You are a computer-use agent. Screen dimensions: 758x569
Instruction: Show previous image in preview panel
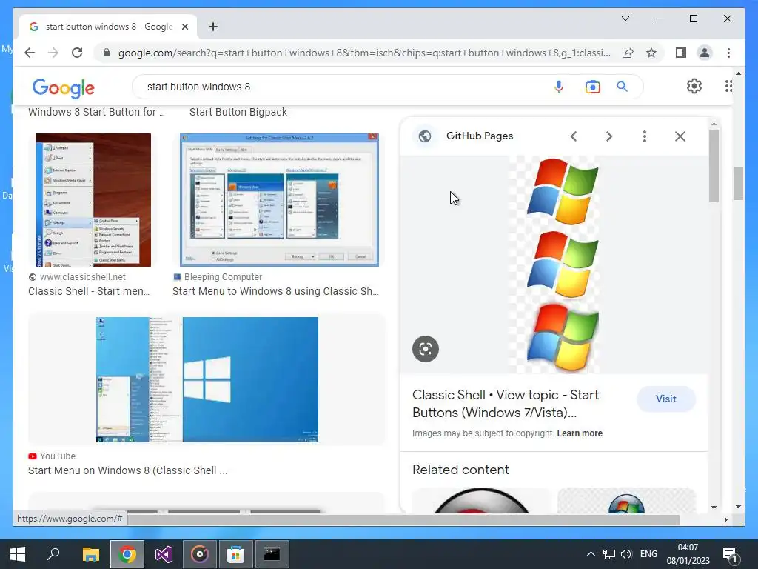coord(574,136)
